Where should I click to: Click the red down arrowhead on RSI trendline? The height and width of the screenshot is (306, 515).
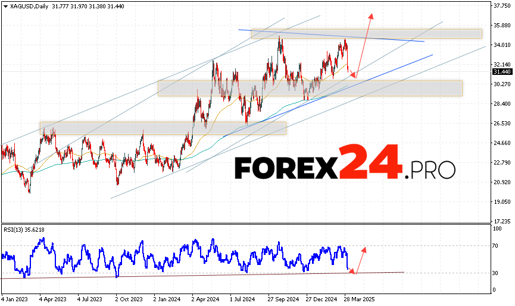[x=352, y=272]
